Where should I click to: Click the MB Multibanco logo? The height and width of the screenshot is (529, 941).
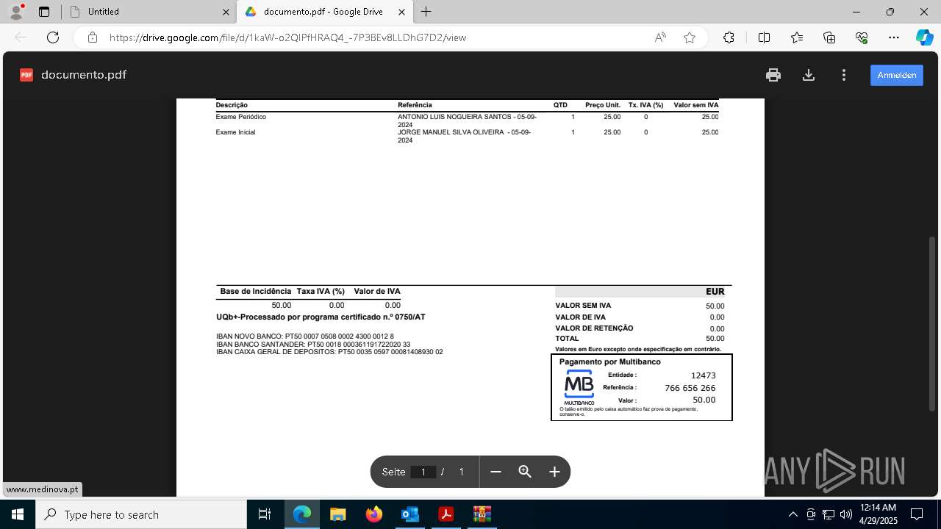579,387
